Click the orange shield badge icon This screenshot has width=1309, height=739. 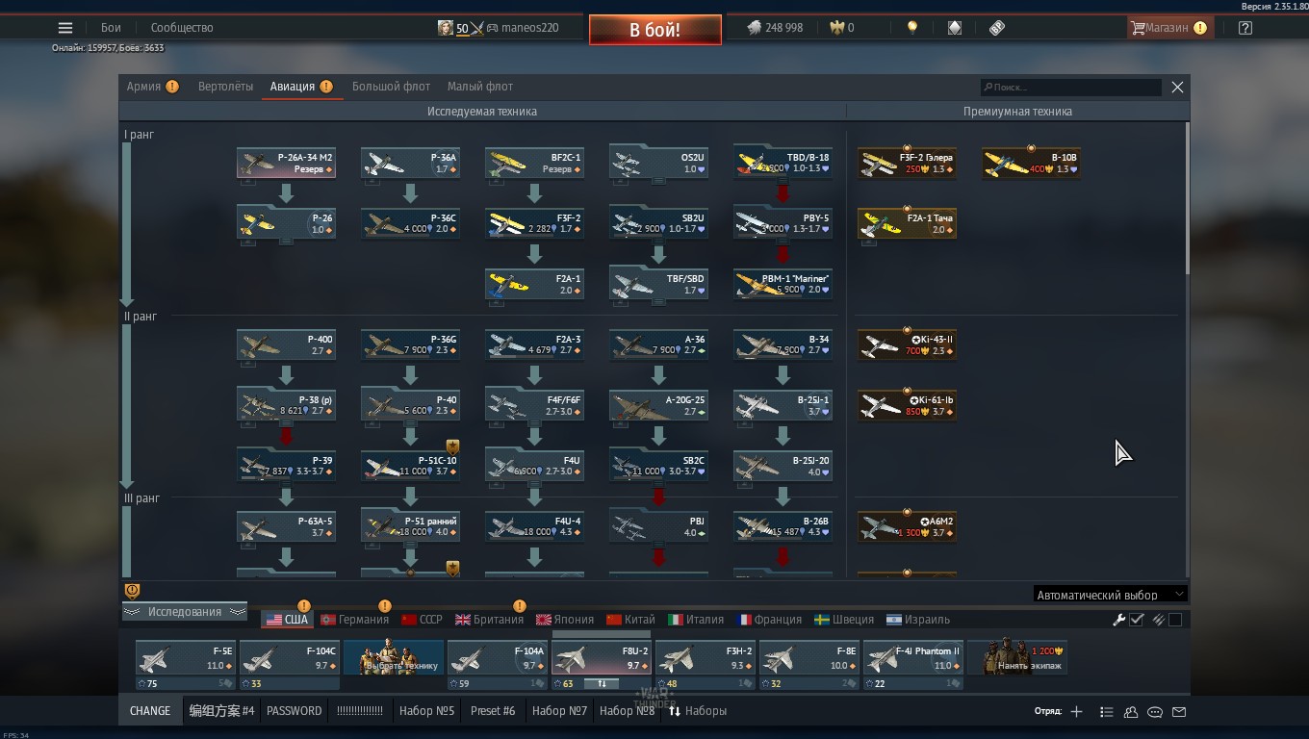tap(133, 592)
